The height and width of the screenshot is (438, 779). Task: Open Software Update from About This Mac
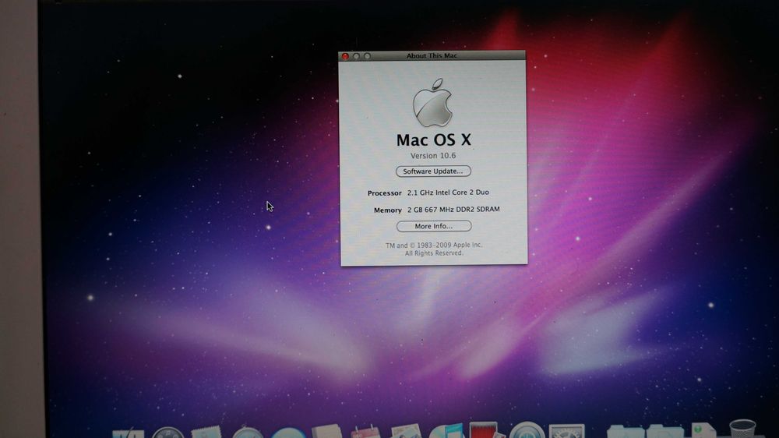[x=433, y=171]
